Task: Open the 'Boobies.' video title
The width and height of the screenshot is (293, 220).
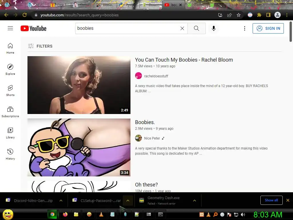Action: [x=145, y=122]
